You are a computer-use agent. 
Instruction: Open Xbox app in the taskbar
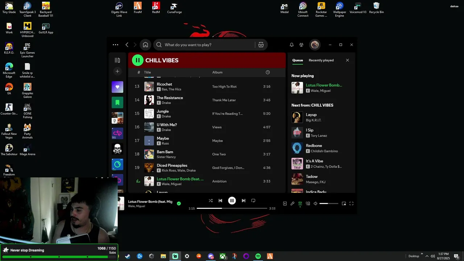pos(223,256)
